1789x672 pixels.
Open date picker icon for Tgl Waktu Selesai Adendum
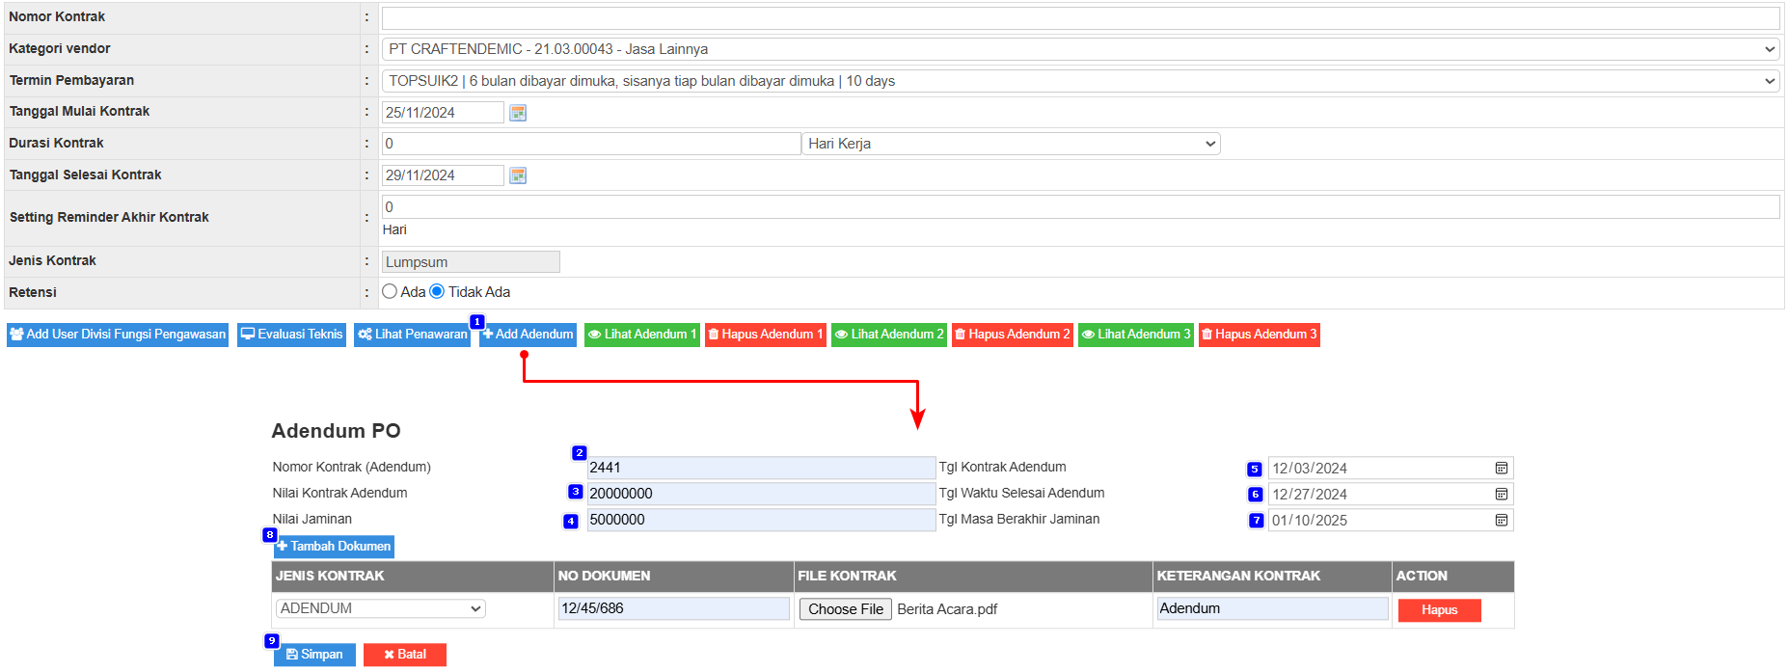[x=1502, y=494]
